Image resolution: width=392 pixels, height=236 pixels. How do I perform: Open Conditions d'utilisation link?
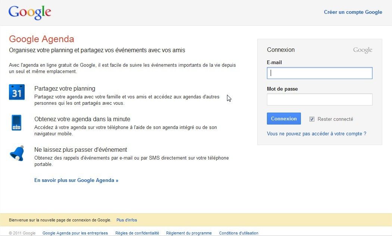point(239,233)
